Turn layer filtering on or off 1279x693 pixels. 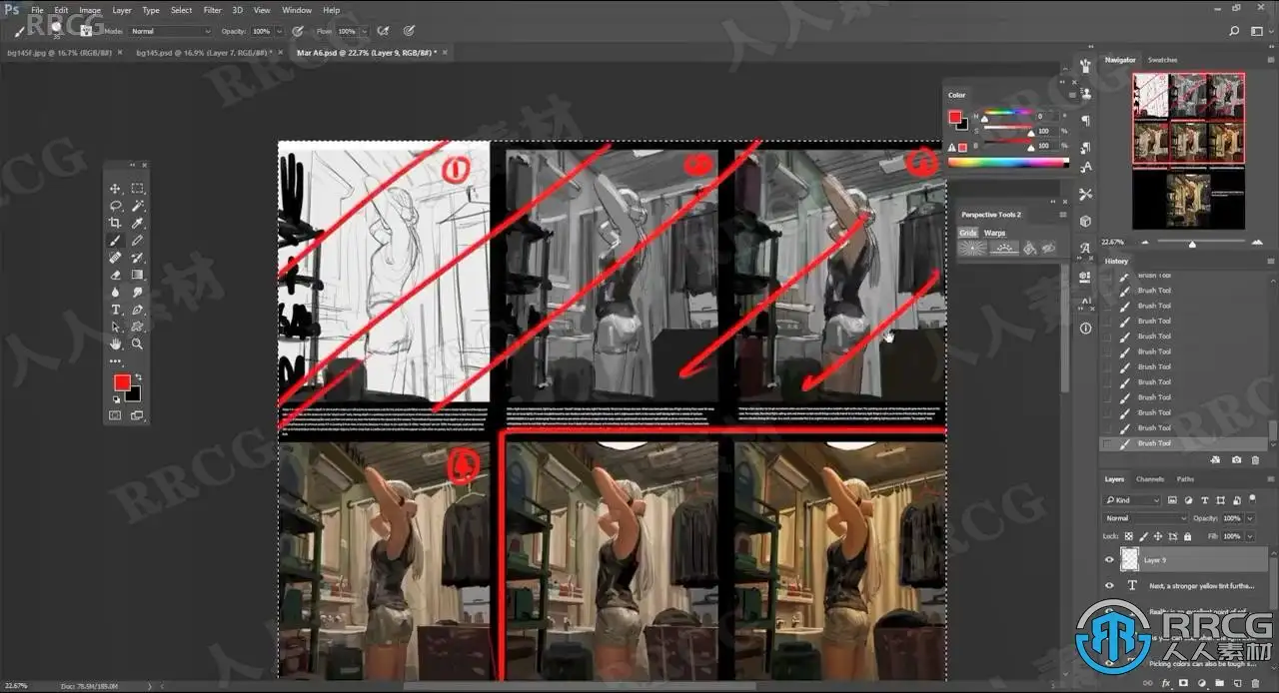click(x=1253, y=498)
